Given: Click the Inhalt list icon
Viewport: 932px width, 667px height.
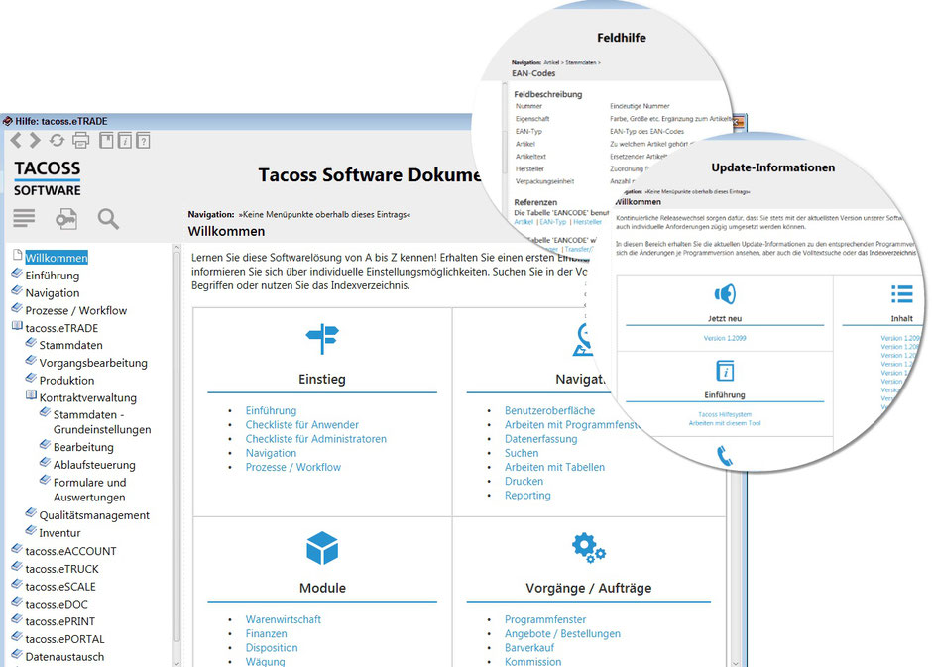Looking at the screenshot, I should 901,294.
